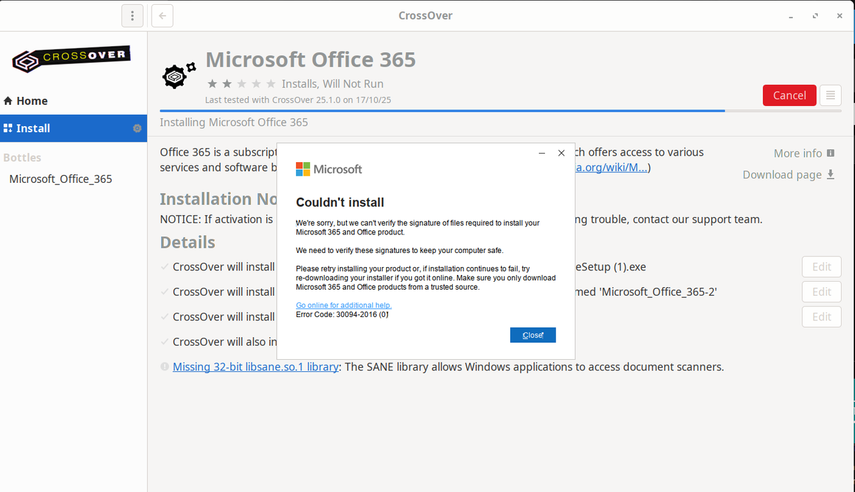Click the back arrow button

(162, 16)
